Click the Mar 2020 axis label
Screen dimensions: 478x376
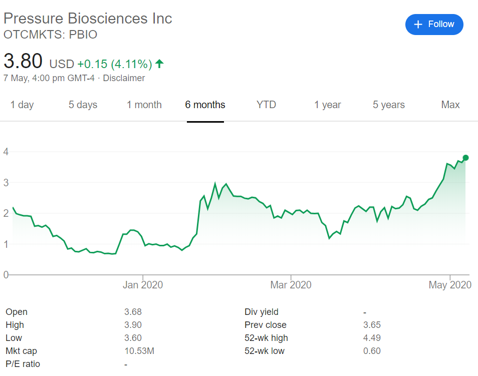click(291, 285)
